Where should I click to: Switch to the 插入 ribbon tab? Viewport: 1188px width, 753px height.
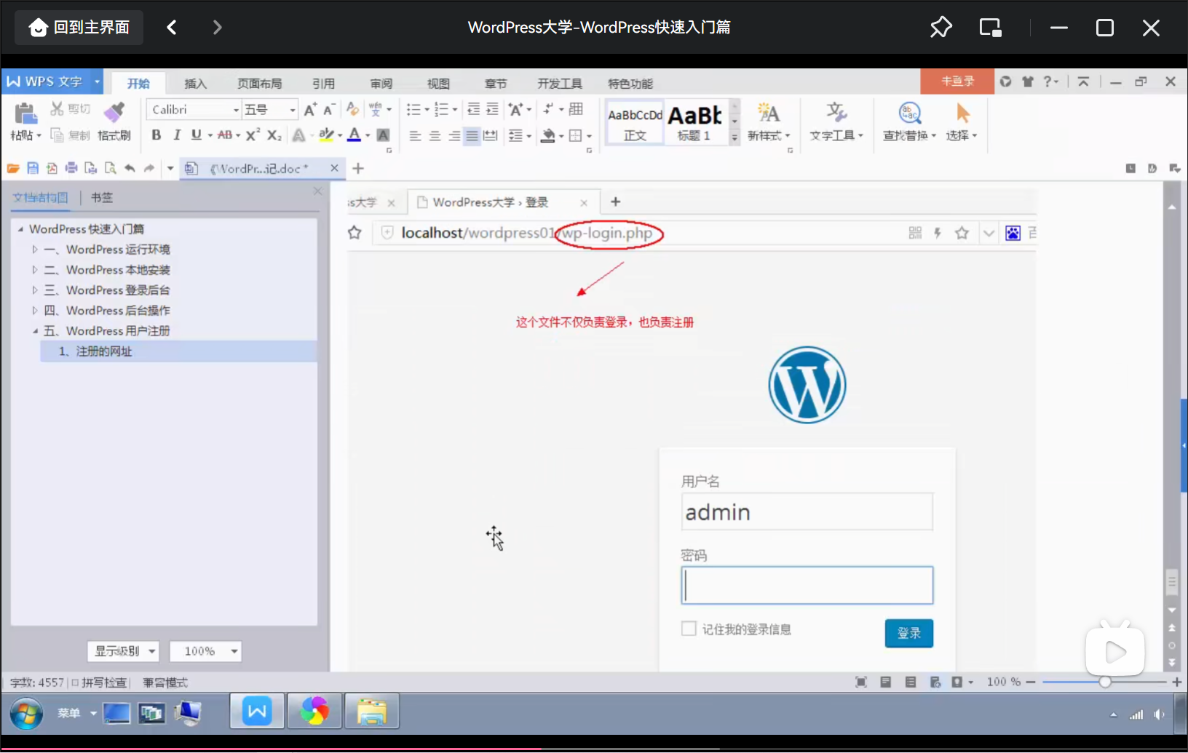(195, 84)
